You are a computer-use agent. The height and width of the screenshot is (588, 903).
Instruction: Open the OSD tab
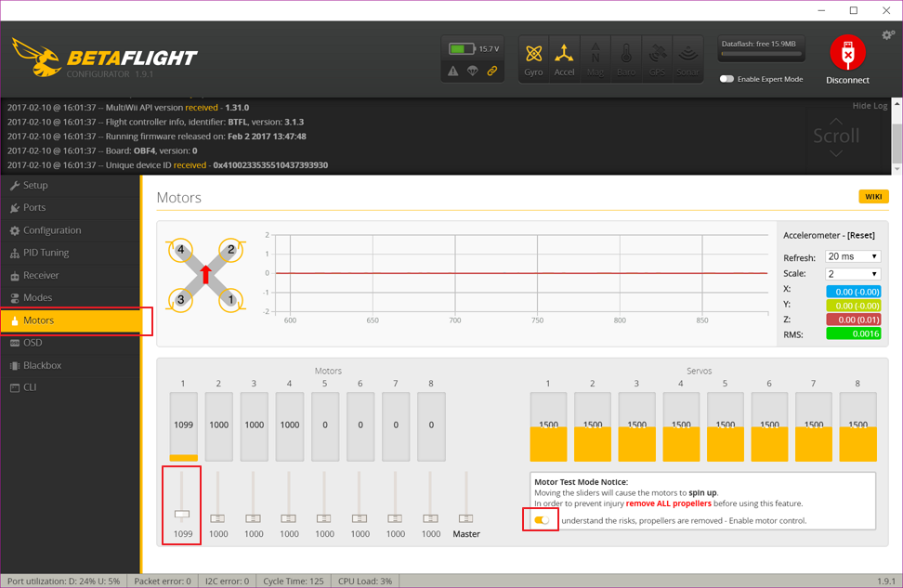click(70, 343)
